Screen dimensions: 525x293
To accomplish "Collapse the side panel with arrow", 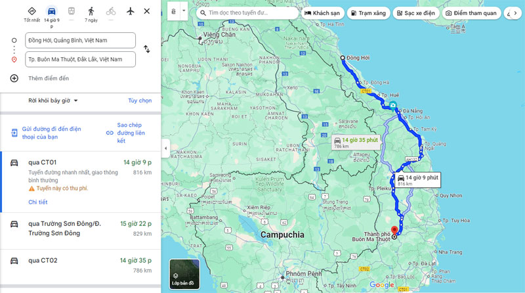I will point(166,148).
